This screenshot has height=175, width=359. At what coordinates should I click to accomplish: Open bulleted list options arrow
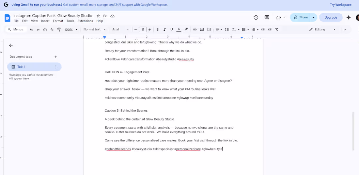(248, 30)
